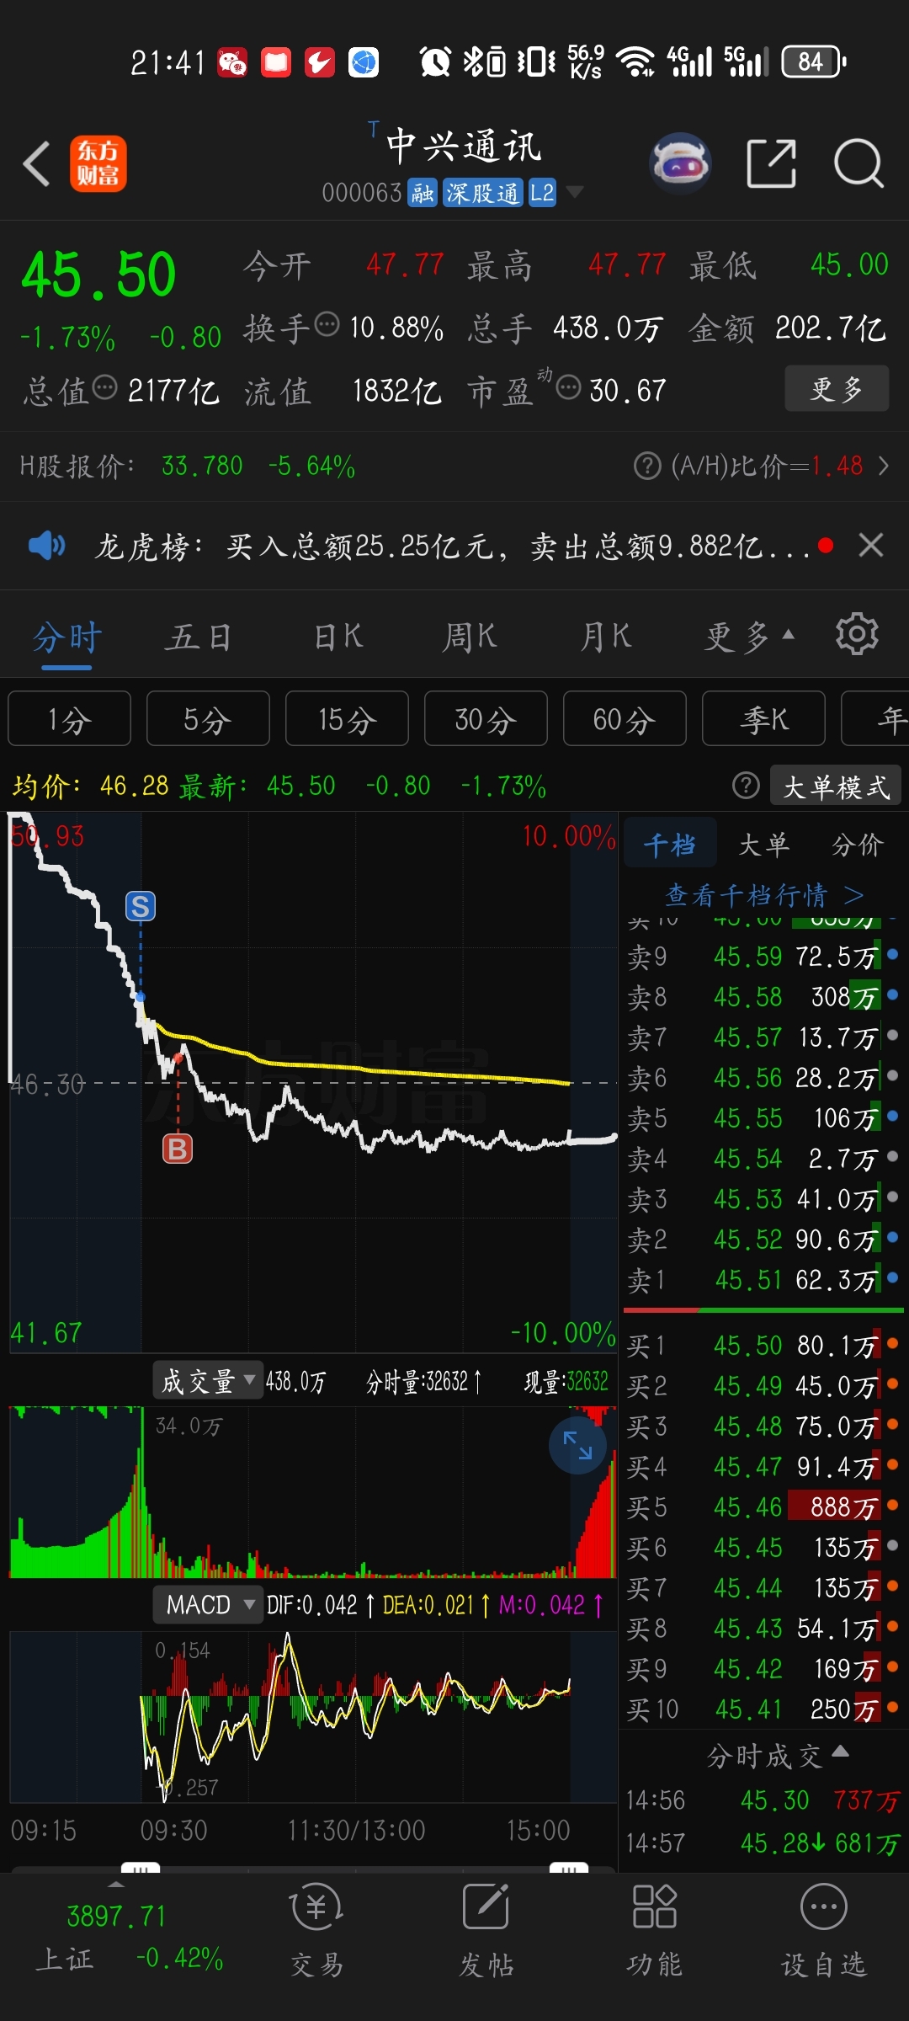The image size is (909, 2021).
Task: Tap left time range slider handle
Action: [x=141, y=1867]
